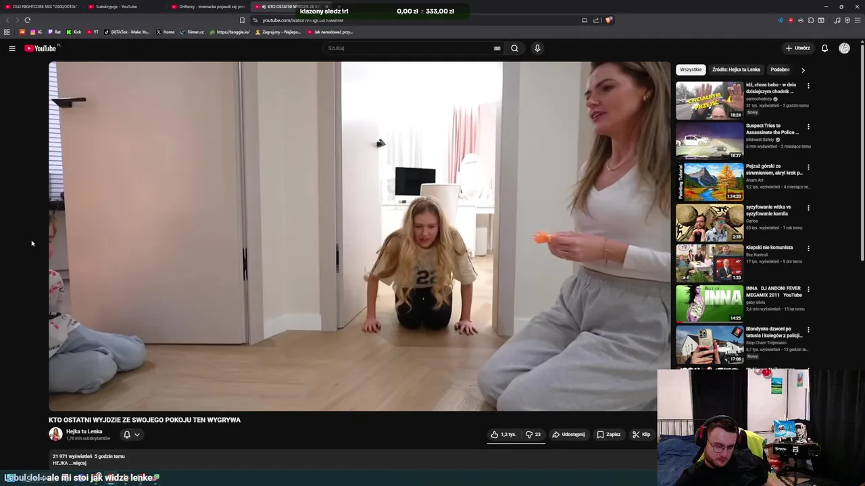Image resolution: width=865 pixels, height=486 pixels.
Task: Focus the Szukaj search field
Action: coord(412,48)
